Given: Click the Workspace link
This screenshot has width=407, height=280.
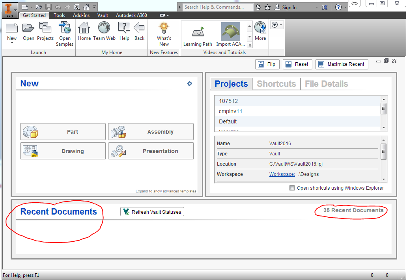Looking at the screenshot, I should [282, 174].
